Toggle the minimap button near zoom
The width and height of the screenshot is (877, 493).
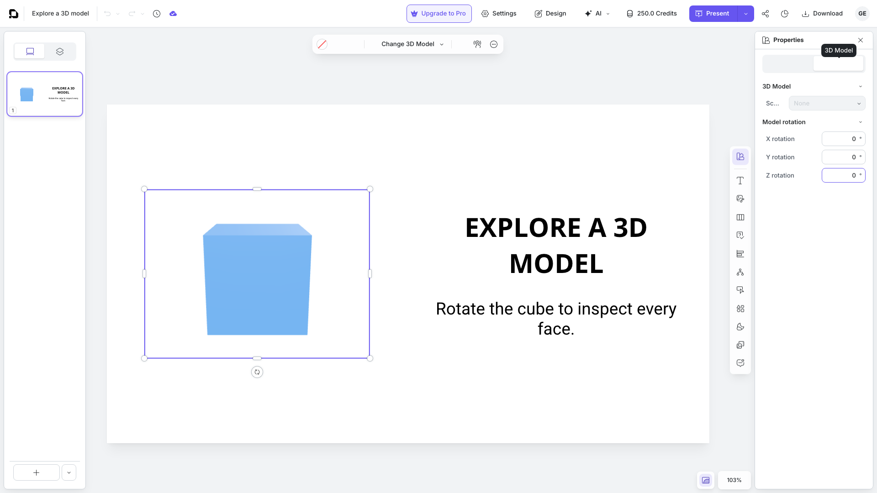(706, 480)
